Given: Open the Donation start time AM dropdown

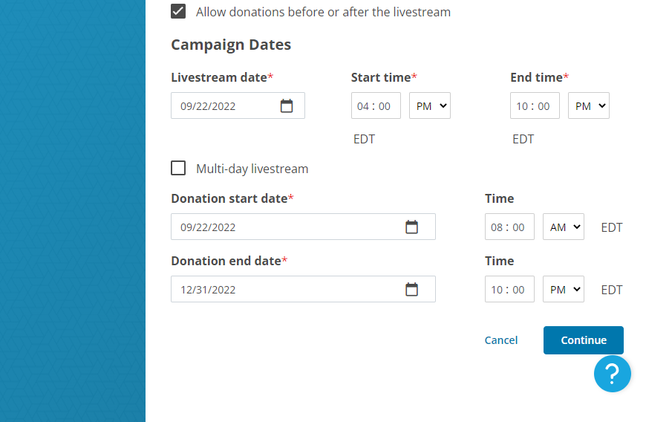Looking at the screenshot, I should coord(563,227).
